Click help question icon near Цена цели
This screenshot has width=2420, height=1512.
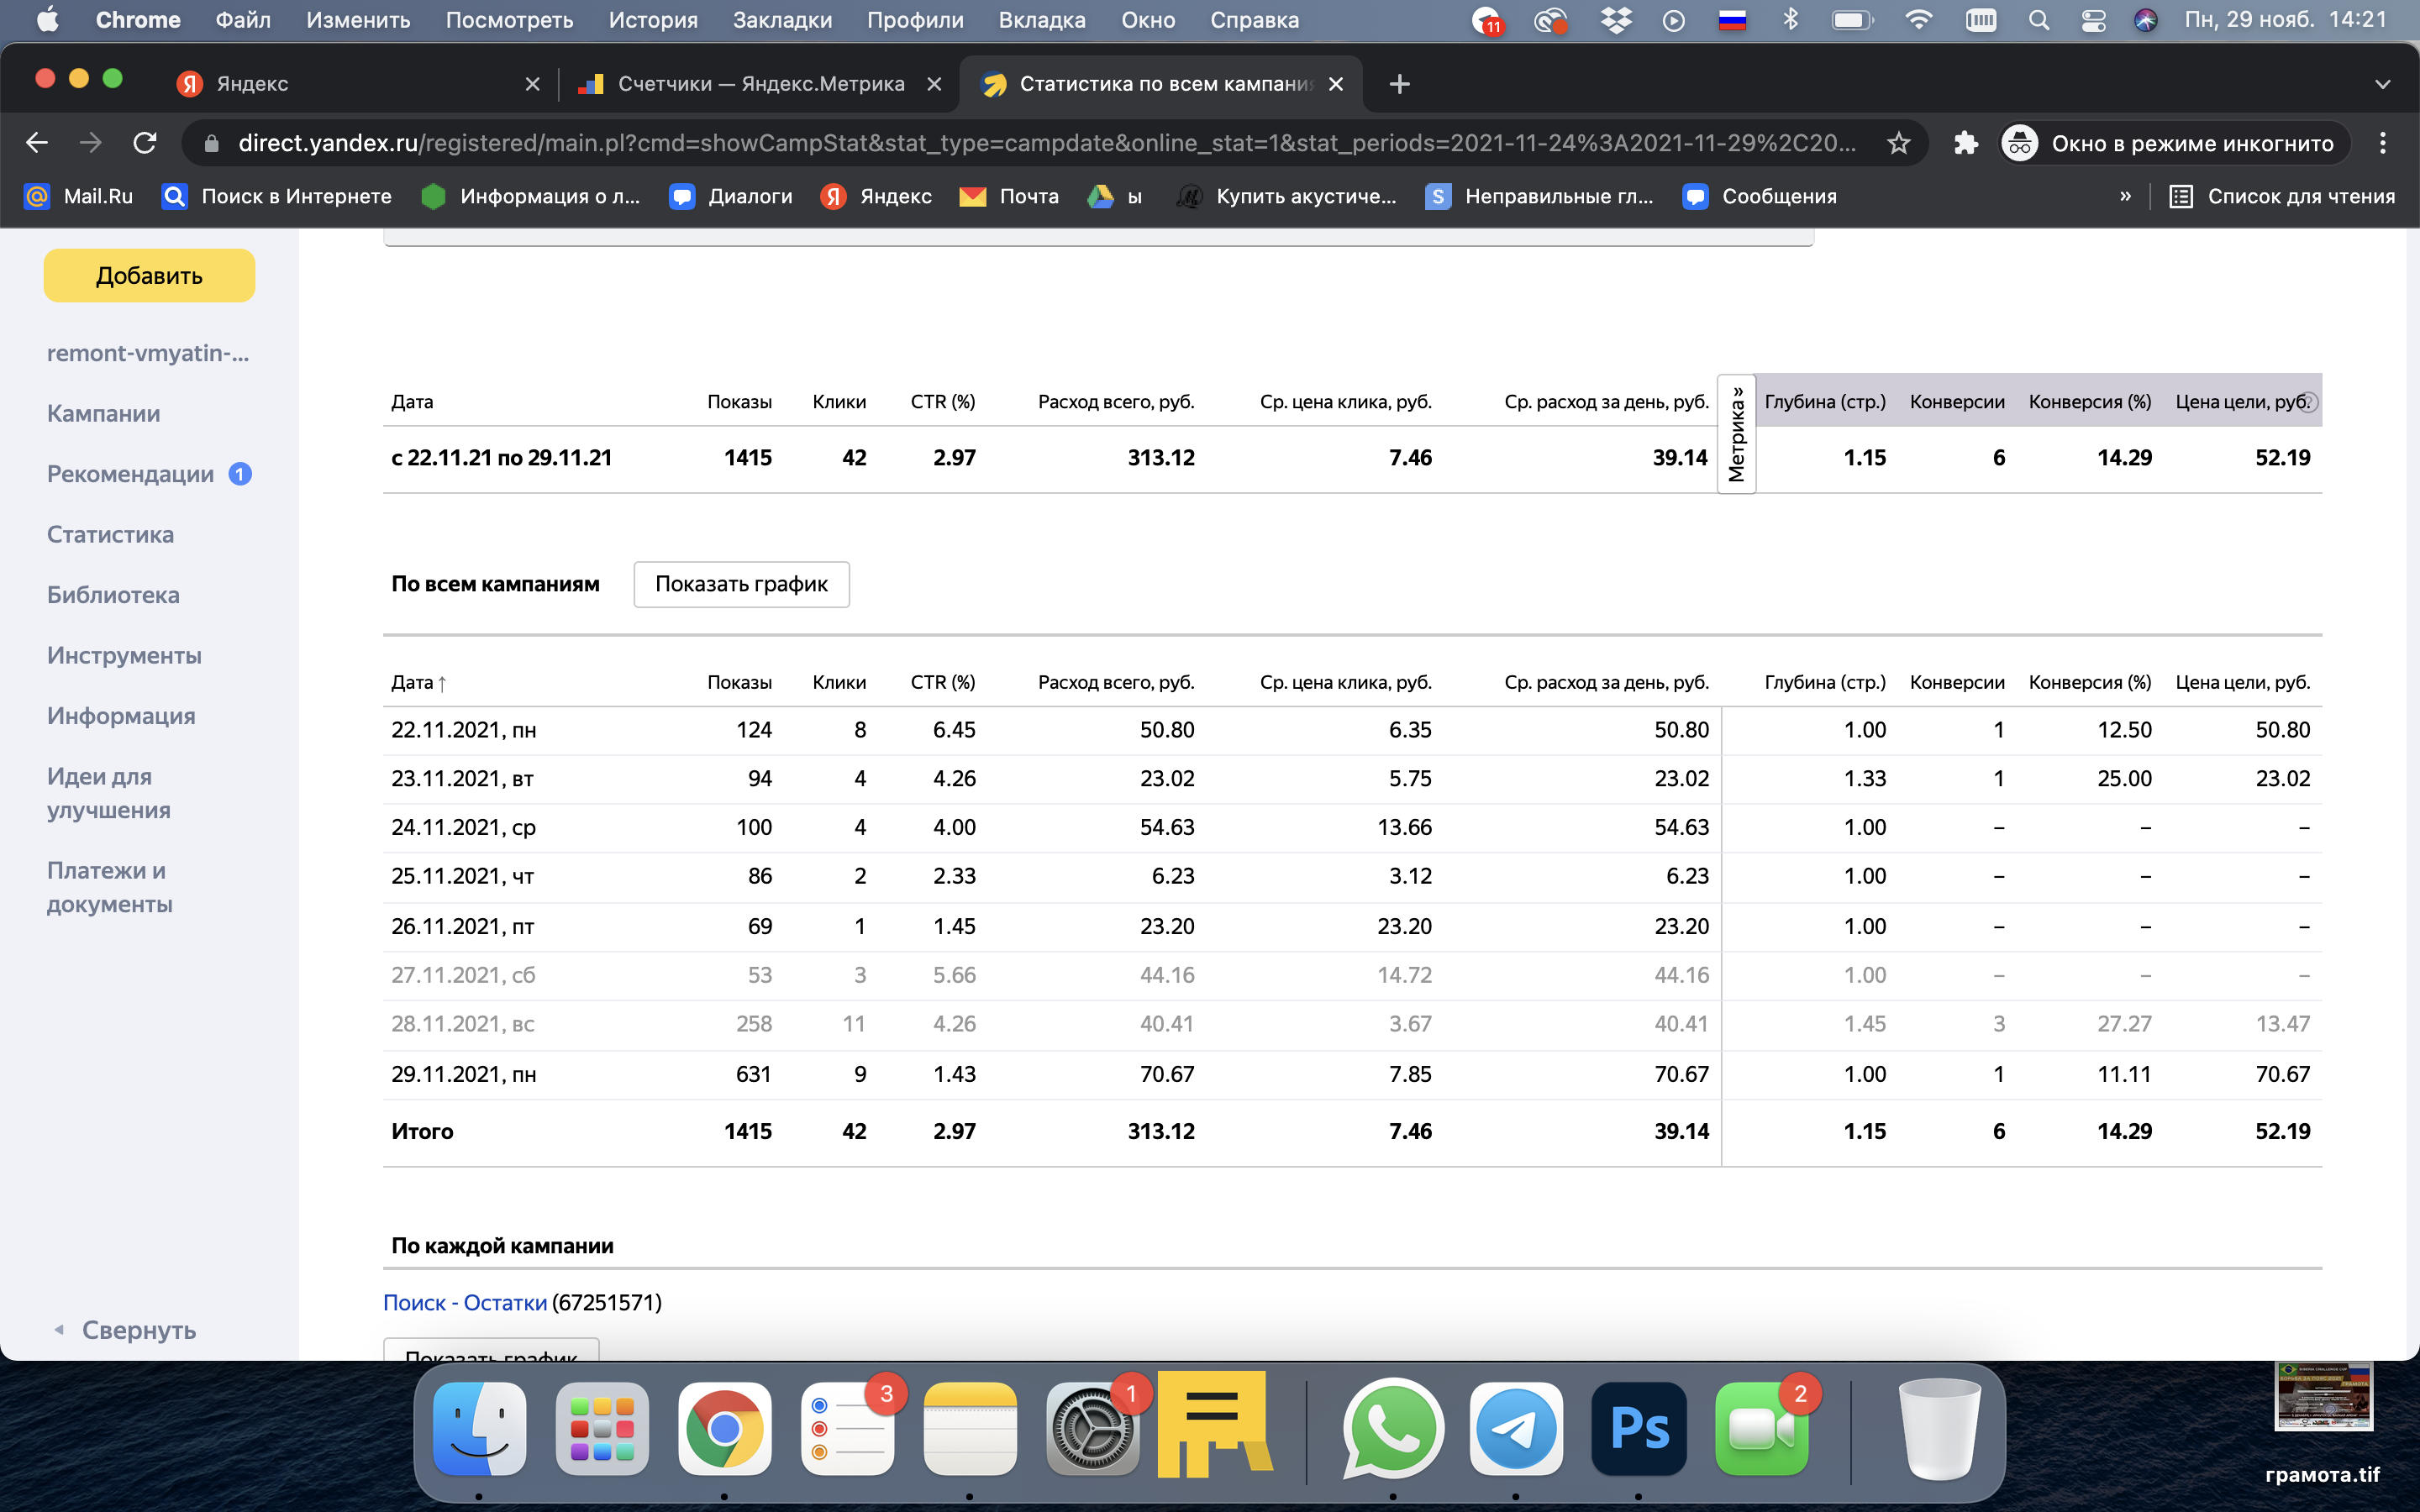pyautogui.click(x=2307, y=402)
